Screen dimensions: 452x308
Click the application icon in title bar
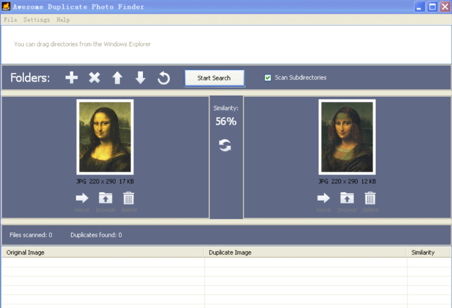[x=6, y=6]
